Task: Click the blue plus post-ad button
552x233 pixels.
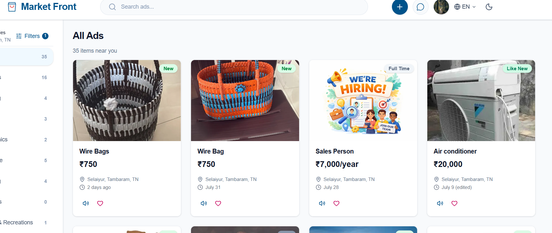Action: (400, 7)
